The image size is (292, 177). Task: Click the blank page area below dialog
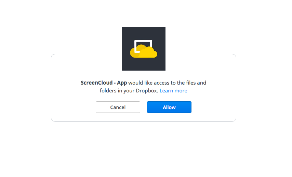point(143,149)
